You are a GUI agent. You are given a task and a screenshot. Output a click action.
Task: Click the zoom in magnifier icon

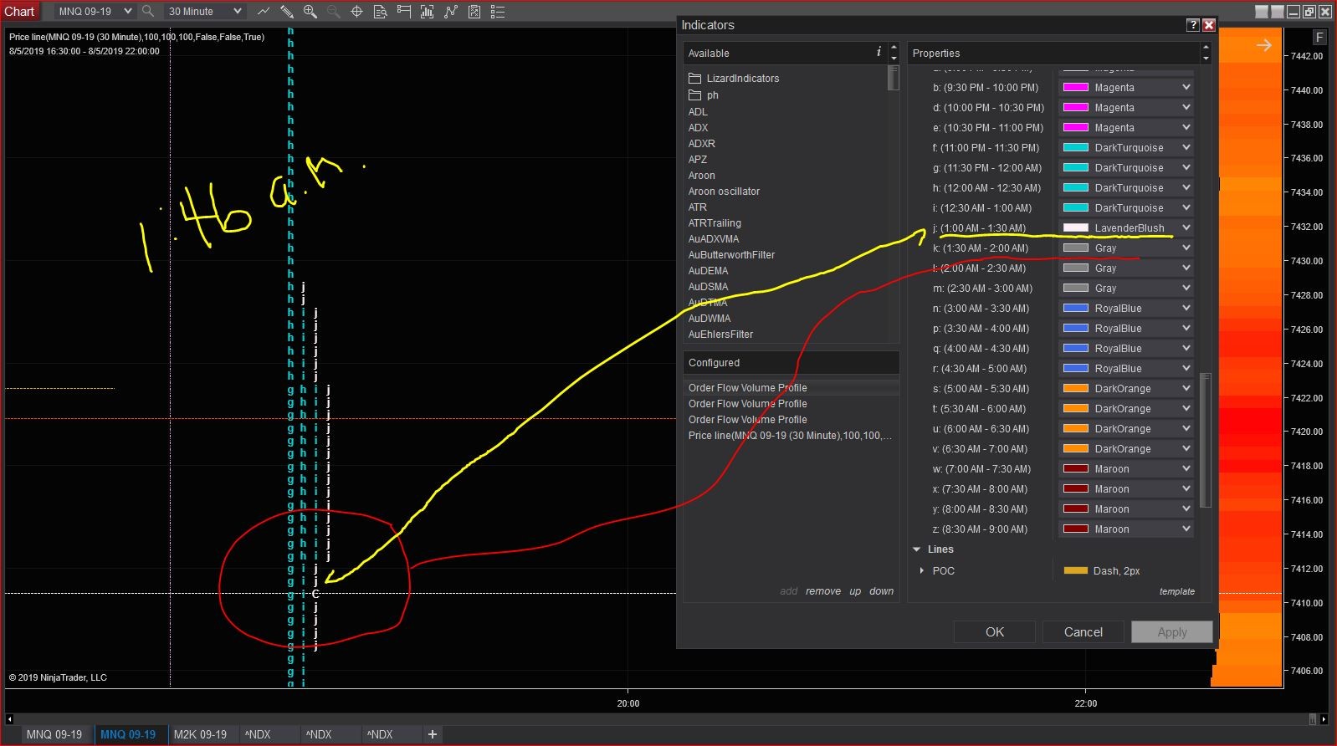pyautogui.click(x=310, y=12)
